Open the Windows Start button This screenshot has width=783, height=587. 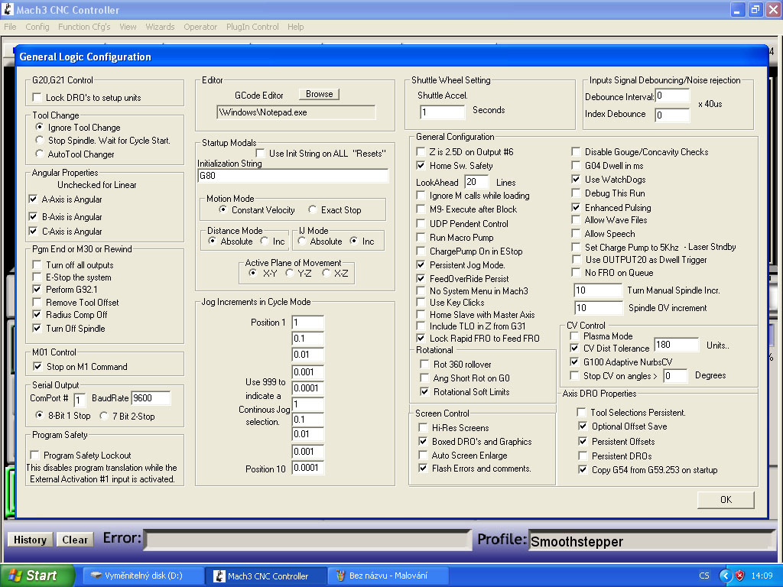point(37,576)
